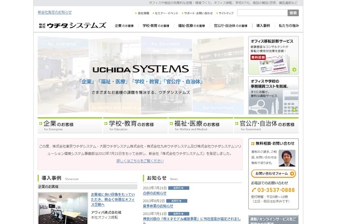Viewport: 337px width, 224px height.
Task: Open the 事務購買コストを削減 banner
Action: click(x=274, y=95)
